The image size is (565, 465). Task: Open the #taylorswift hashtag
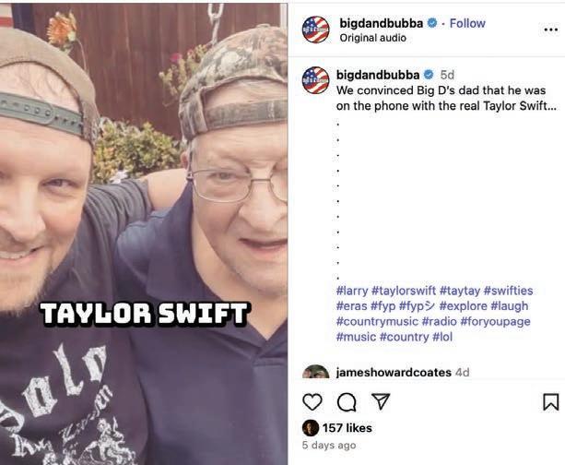(x=404, y=291)
